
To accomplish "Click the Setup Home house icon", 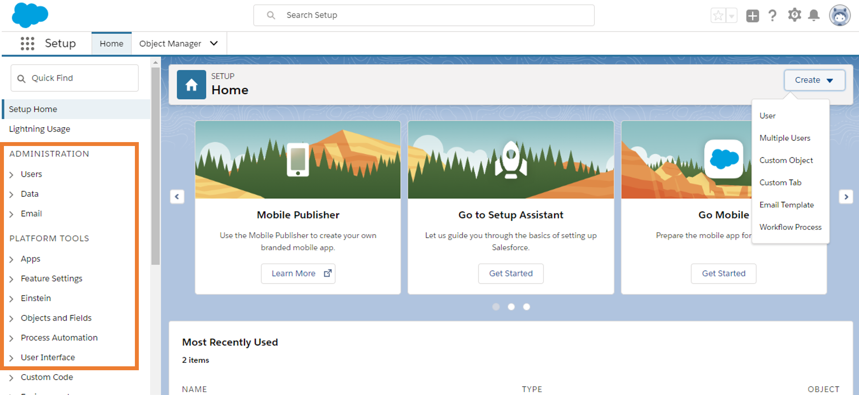I will (191, 85).
